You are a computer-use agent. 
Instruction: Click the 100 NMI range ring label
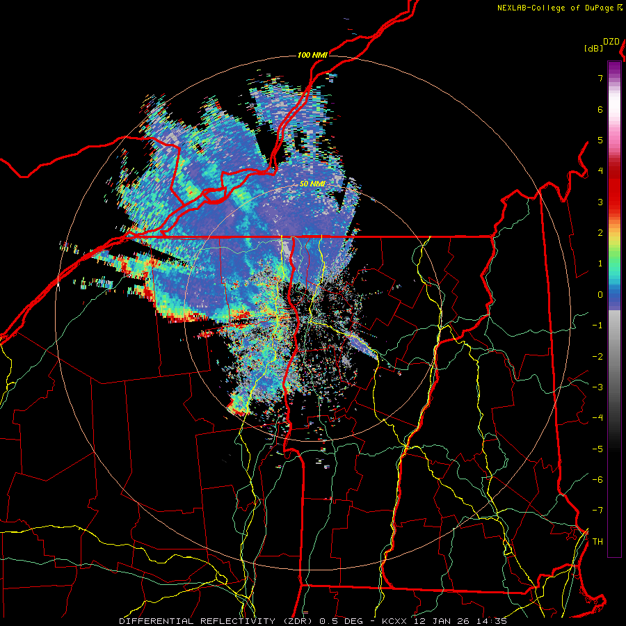click(x=312, y=55)
